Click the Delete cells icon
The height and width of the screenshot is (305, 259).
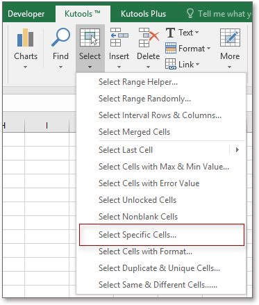tap(149, 38)
